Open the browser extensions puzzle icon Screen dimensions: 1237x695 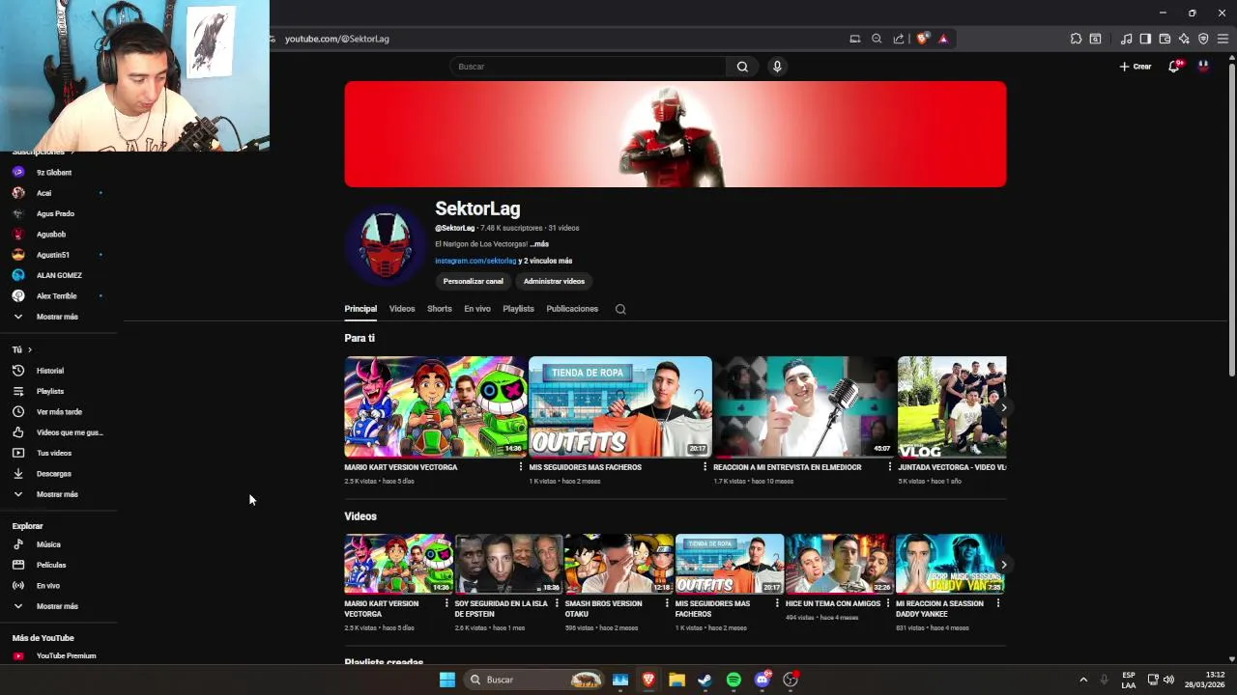[1076, 39]
